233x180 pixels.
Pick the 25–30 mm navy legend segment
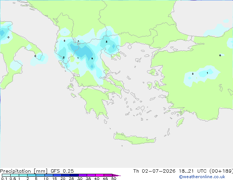tap(74, 175)
